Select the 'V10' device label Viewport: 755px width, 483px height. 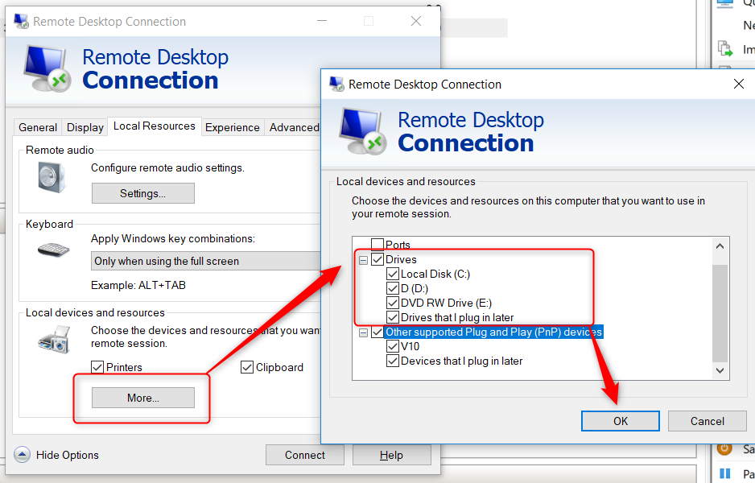pos(411,346)
